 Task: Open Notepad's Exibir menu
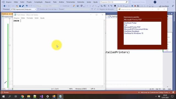point(37,18)
